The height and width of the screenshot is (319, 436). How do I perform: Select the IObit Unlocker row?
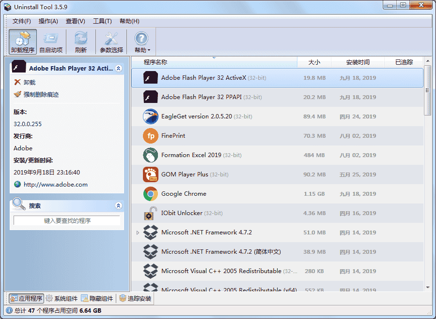click(x=277, y=213)
